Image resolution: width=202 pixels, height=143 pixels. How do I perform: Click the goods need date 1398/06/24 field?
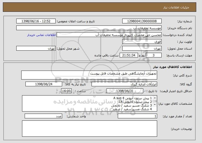[44, 84]
